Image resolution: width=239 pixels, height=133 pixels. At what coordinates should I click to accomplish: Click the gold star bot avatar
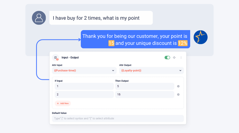point(201,37)
